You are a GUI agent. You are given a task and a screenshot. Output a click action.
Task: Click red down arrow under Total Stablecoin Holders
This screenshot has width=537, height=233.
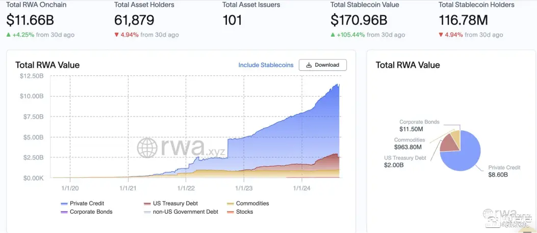pyautogui.click(x=441, y=35)
